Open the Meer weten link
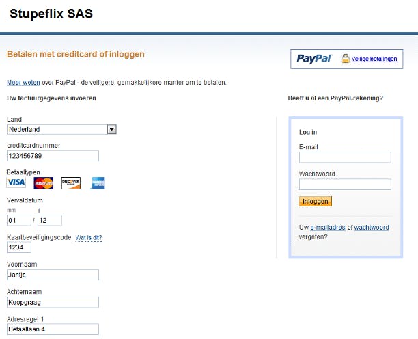The image size is (418, 339). [x=22, y=82]
